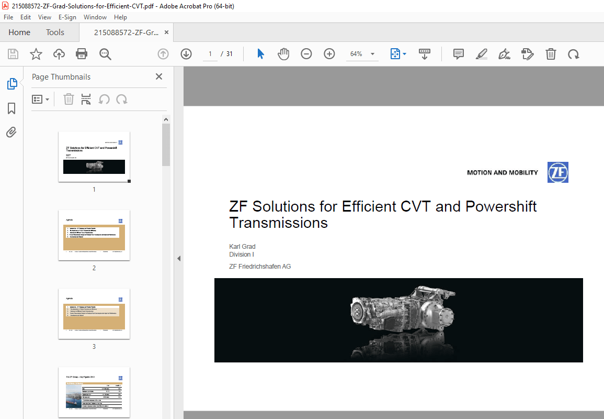604x419 pixels.
Task: Switch to the Tools tab
Action: tap(55, 32)
